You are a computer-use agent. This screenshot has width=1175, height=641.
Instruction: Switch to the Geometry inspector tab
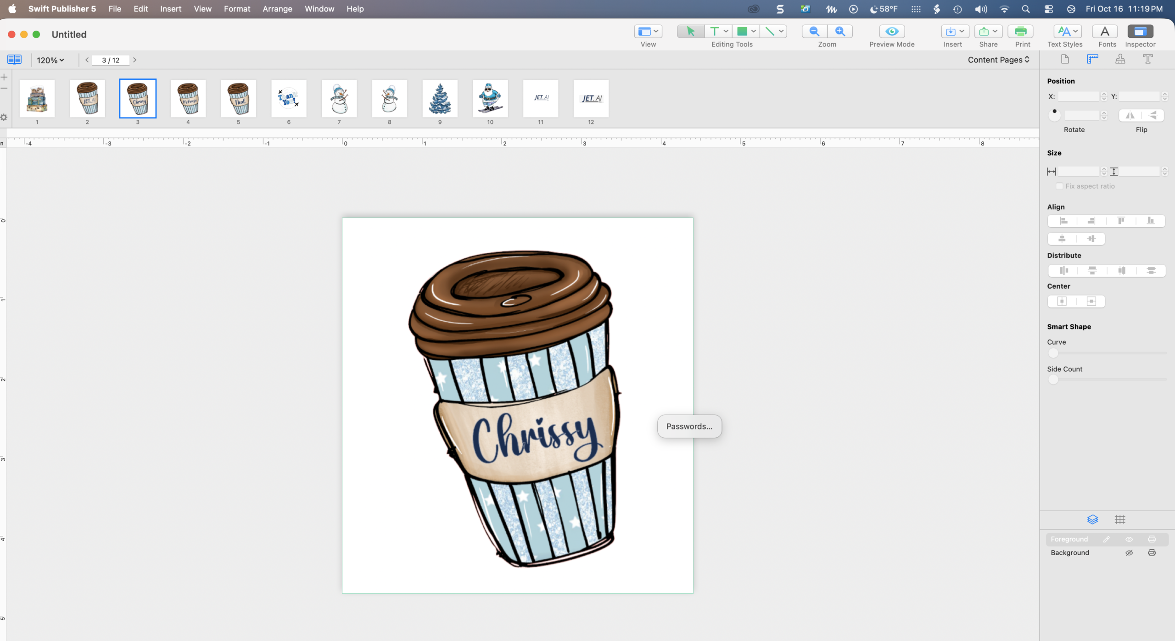[x=1092, y=59]
